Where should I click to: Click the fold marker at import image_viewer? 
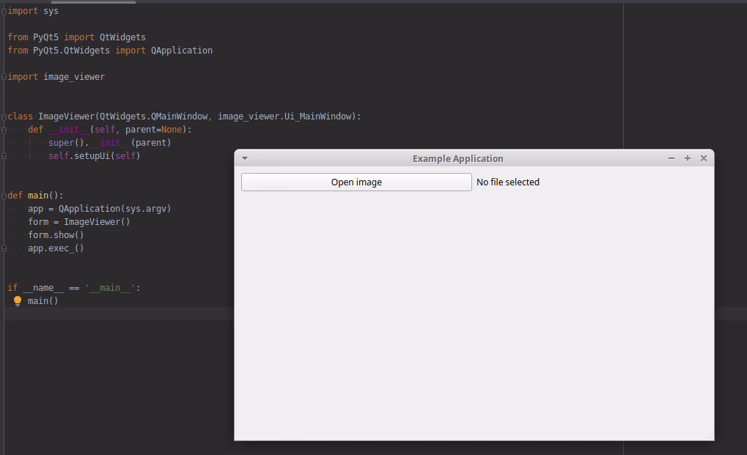pyautogui.click(x=4, y=77)
